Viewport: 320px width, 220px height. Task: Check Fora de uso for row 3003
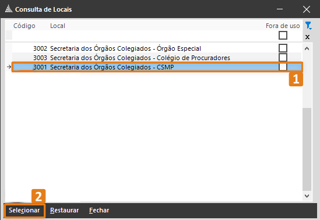click(x=283, y=57)
